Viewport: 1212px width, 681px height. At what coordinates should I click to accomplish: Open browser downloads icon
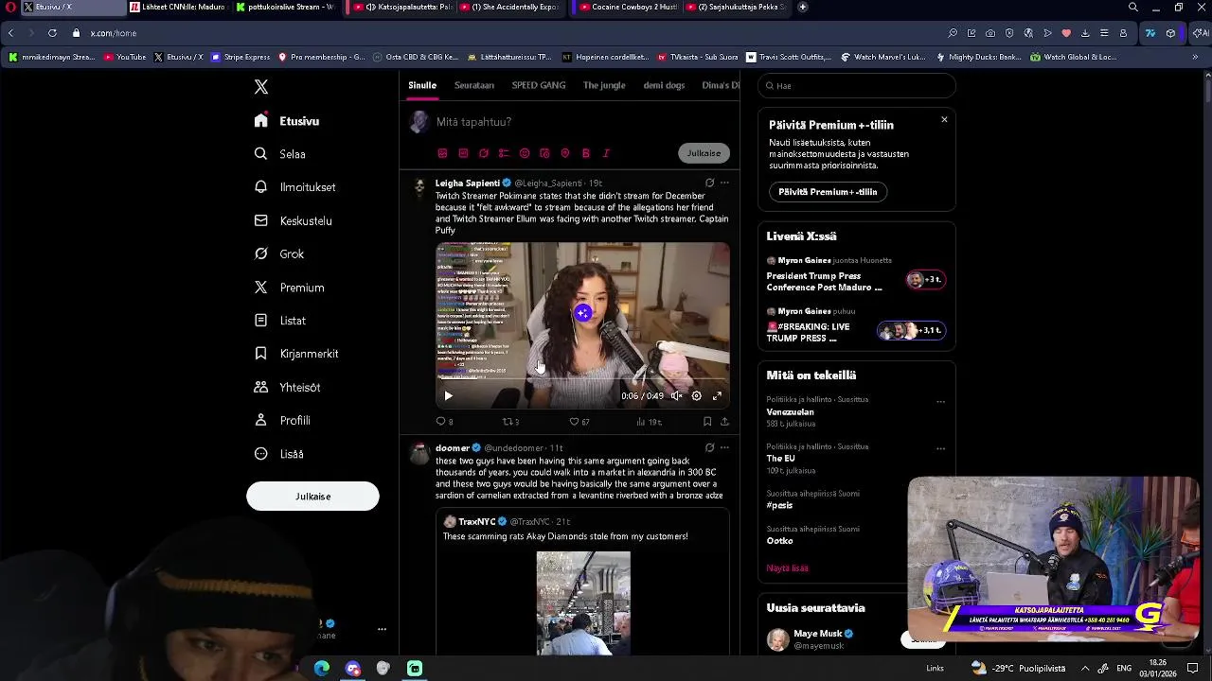1085,33
